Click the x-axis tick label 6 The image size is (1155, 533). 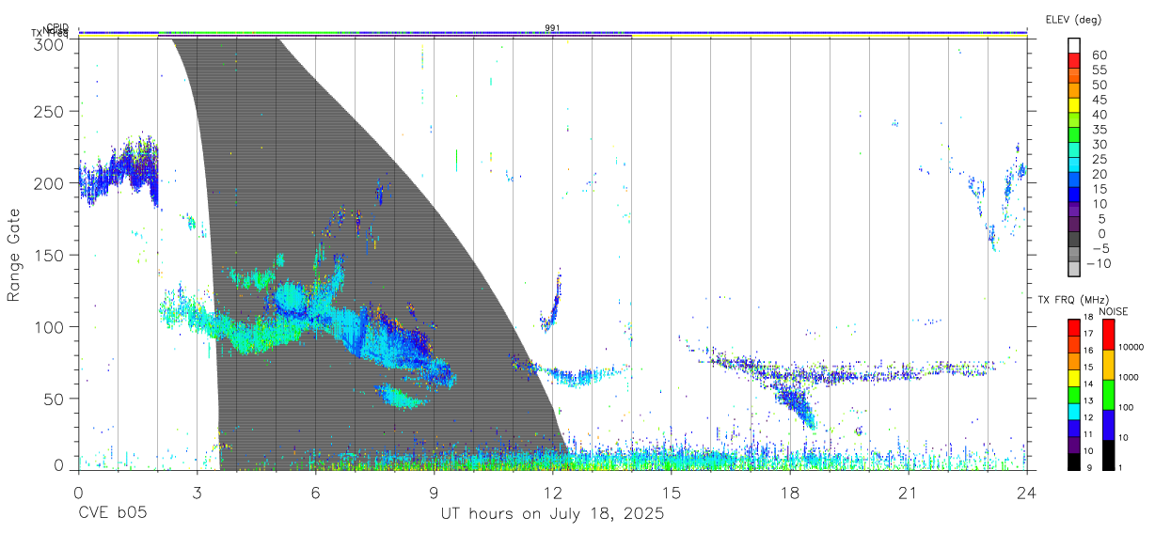(315, 493)
